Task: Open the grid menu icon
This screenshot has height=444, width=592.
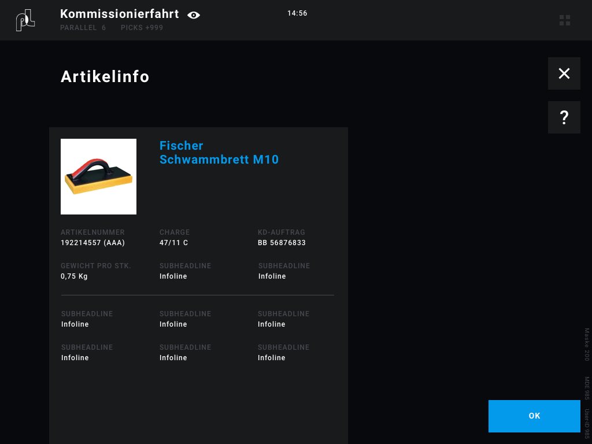Action: click(x=565, y=20)
